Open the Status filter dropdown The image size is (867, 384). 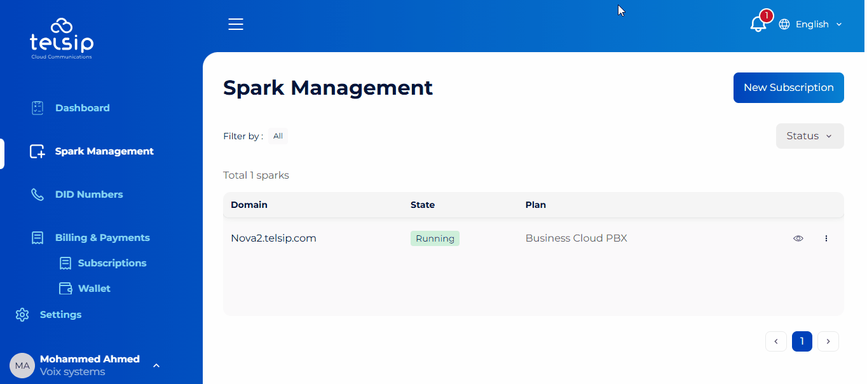pos(809,136)
